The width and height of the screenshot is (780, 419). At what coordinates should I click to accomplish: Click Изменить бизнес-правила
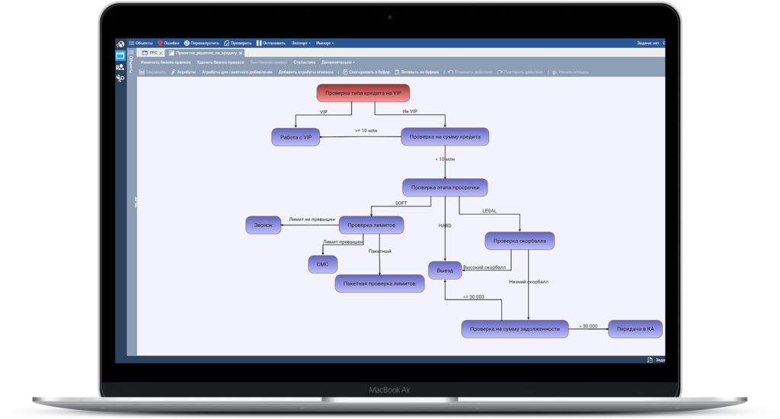[165, 62]
